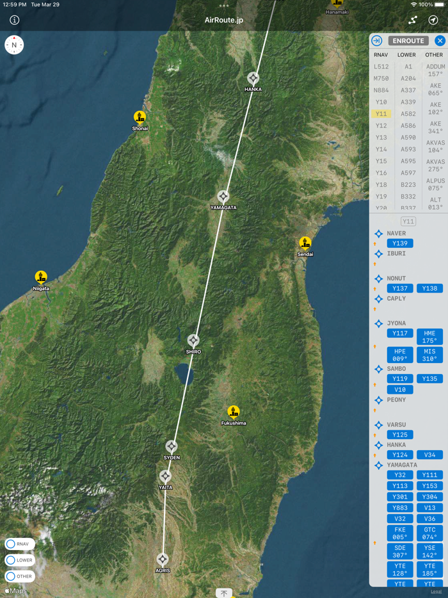448x598 pixels.
Task: Select ADDUM 157° in OTHER list
Action: point(435,70)
